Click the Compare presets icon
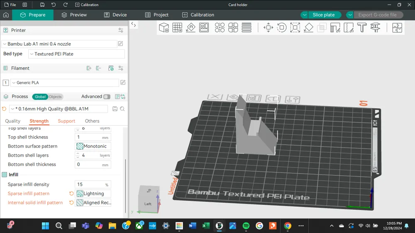The width and height of the screenshot is (415, 233). coord(123,97)
